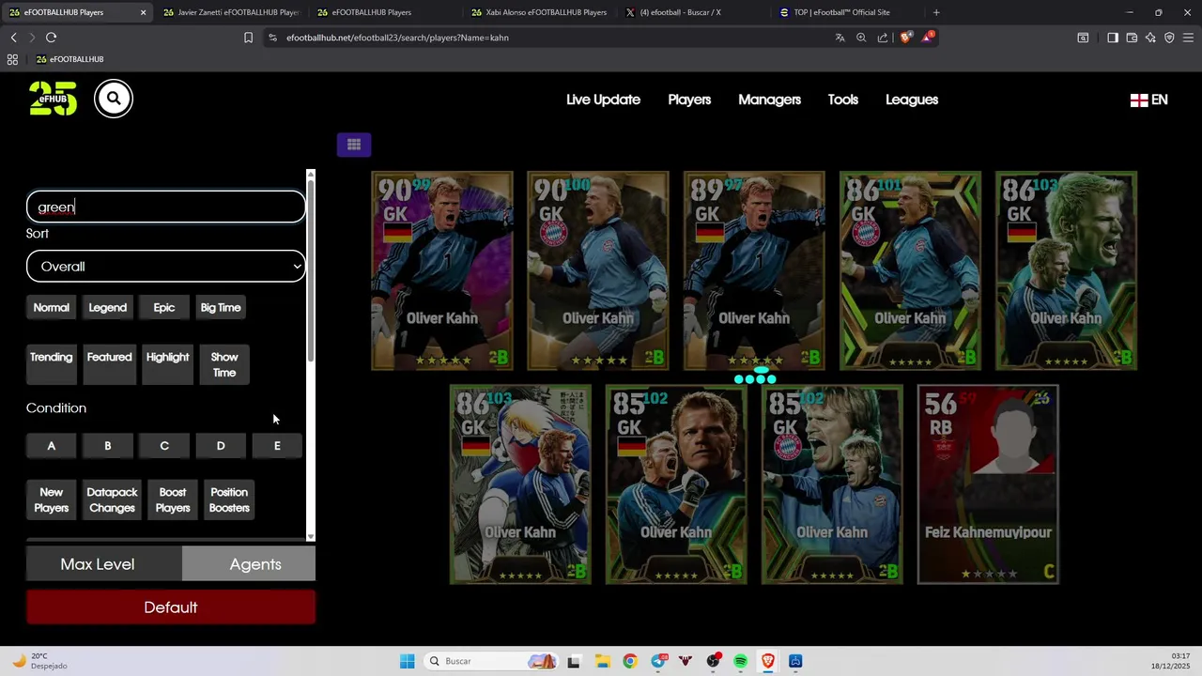This screenshot has width=1202, height=676.
Task: Open the Windows Start menu
Action: point(407,661)
